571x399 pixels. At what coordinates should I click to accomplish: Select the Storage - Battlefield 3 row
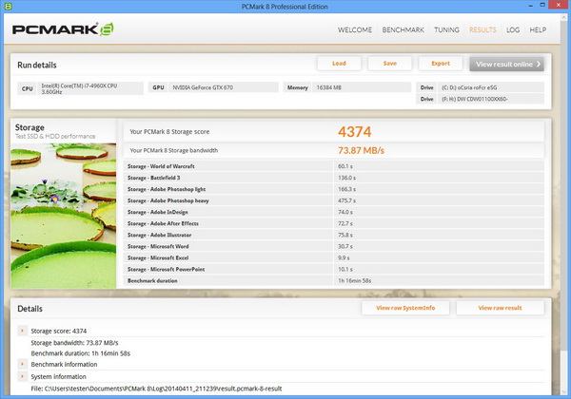(334, 178)
